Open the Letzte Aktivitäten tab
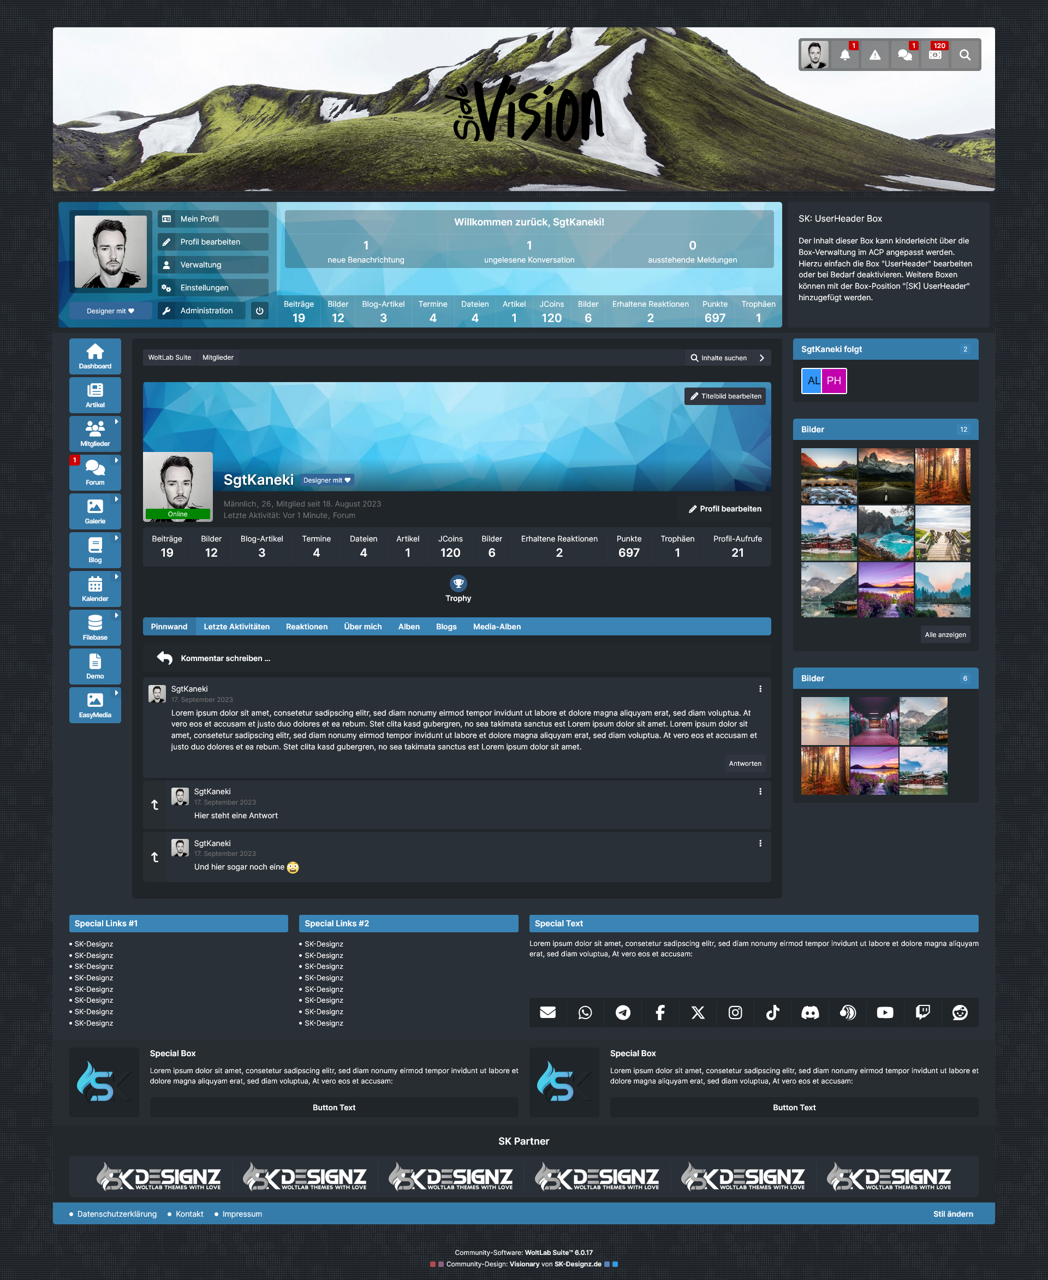 tap(236, 627)
